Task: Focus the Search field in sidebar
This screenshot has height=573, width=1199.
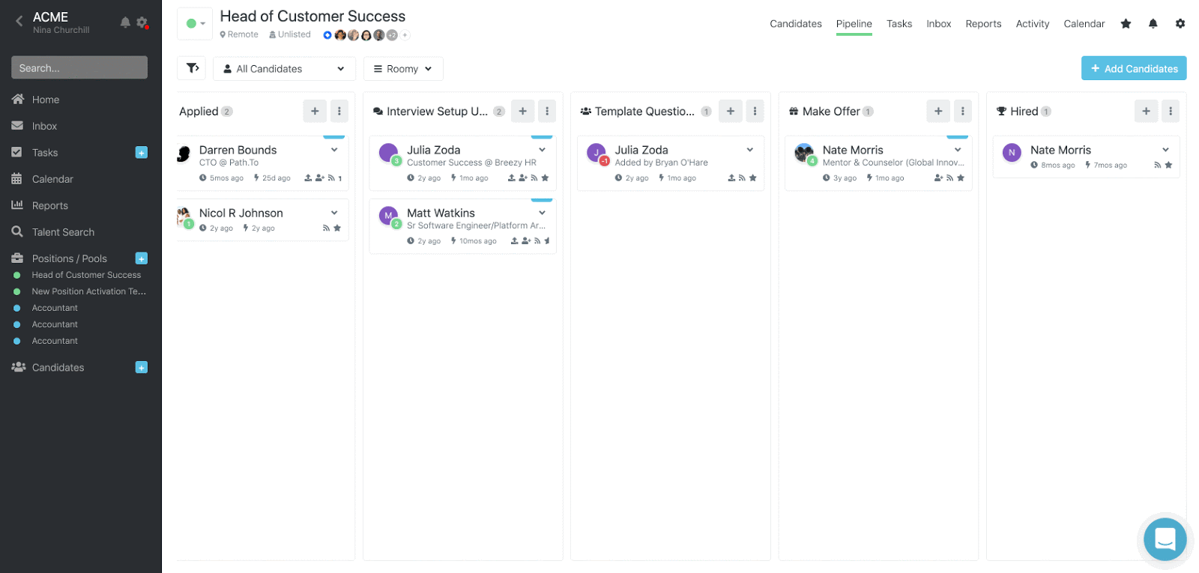Action: [x=79, y=67]
